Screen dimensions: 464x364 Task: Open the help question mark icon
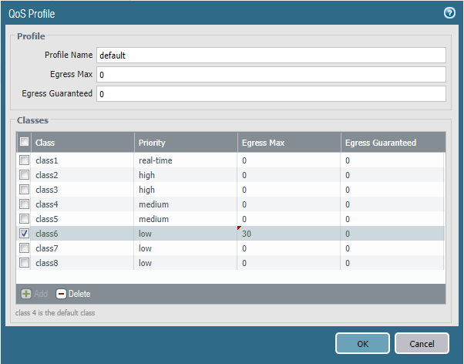point(449,13)
